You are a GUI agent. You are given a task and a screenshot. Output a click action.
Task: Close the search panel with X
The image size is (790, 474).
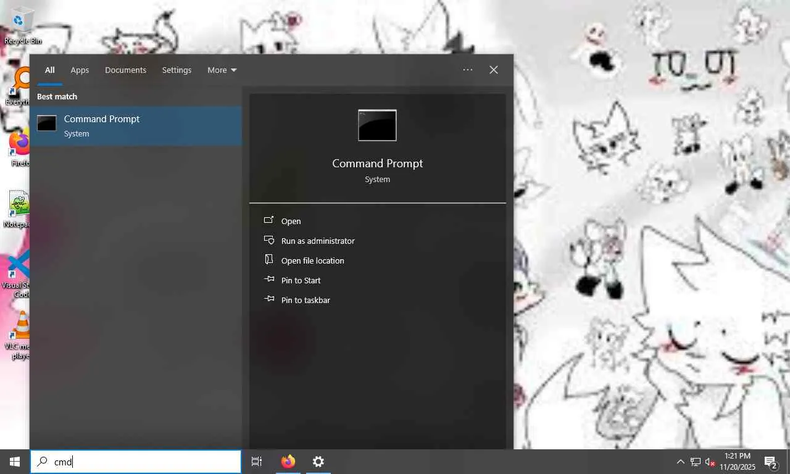coord(494,70)
